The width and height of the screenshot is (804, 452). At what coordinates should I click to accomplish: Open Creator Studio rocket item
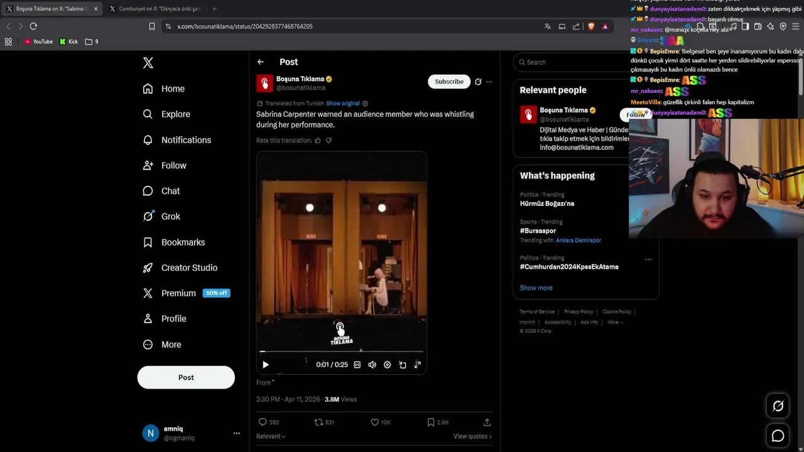pyautogui.click(x=180, y=267)
